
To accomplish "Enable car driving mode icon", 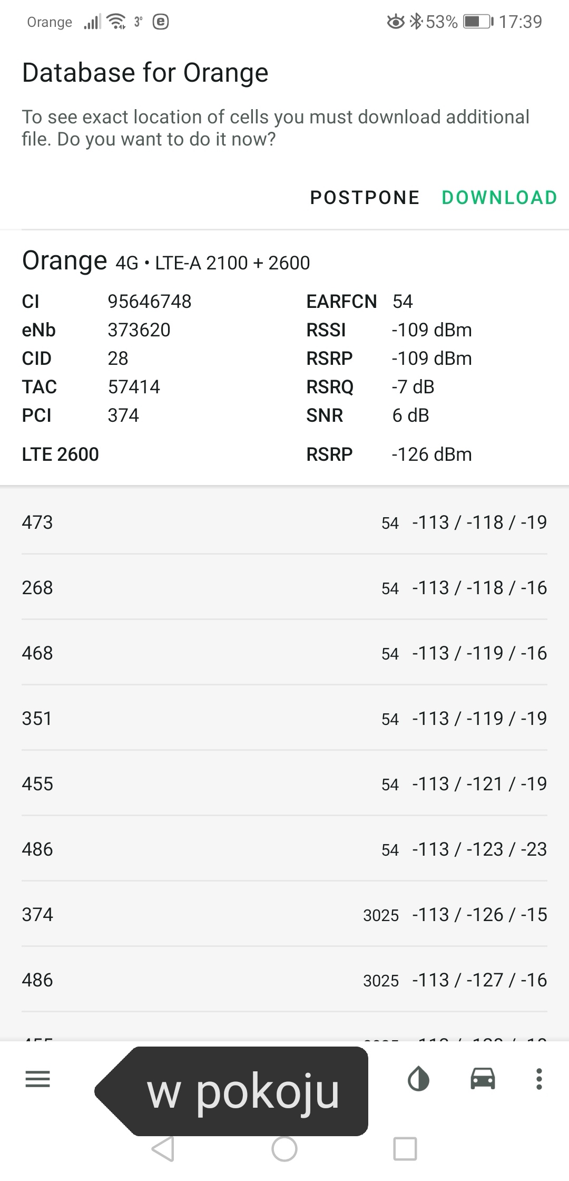I will tap(483, 1079).
